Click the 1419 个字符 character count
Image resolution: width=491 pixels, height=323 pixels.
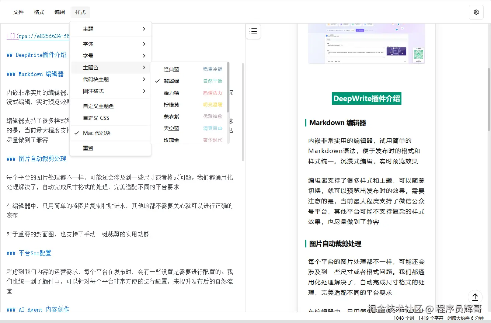click(431, 318)
